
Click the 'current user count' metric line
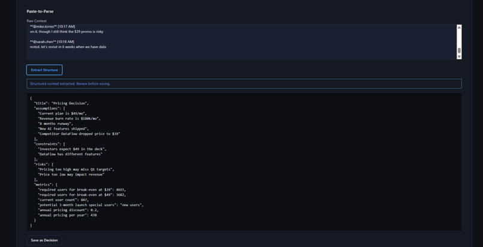(x=63, y=200)
